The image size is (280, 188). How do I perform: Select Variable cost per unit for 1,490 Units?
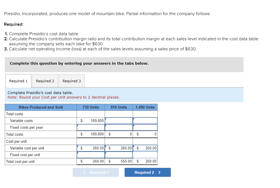[x=145, y=148]
